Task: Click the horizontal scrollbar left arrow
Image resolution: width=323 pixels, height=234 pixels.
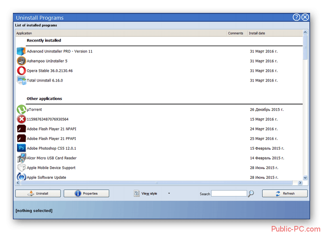Action: (18, 183)
